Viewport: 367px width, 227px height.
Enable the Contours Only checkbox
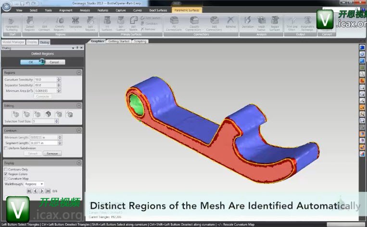pos(6,169)
